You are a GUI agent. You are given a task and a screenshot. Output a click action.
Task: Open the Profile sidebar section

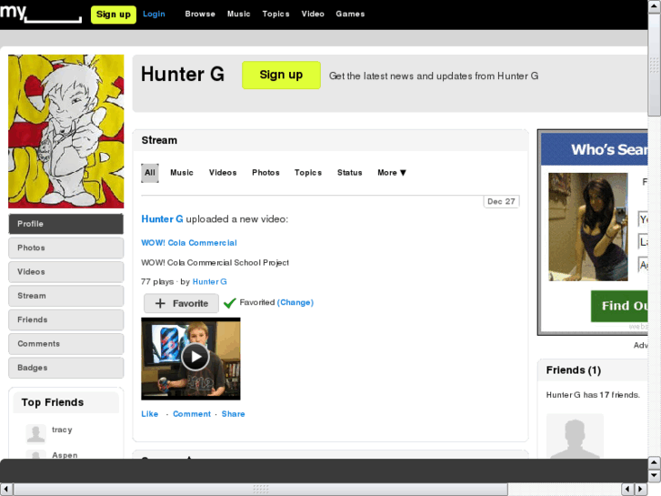tap(66, 224)
